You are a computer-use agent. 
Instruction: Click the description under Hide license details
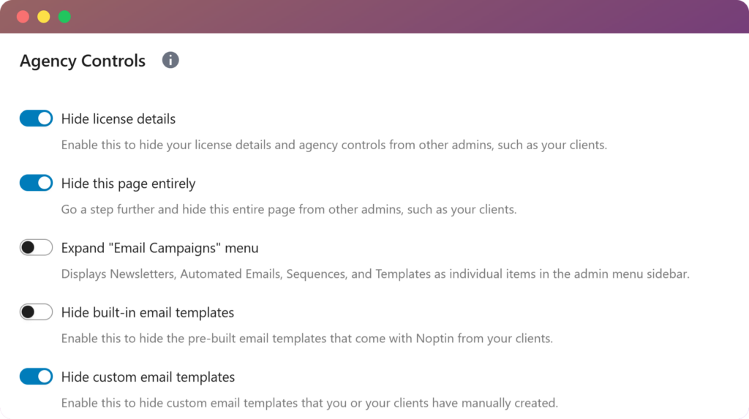(x=334, y=145)
